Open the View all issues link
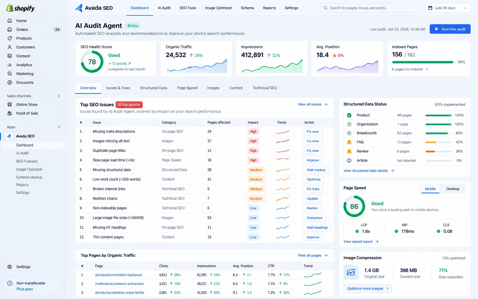Viewport: 478px width, 299px height. [313, 104]
